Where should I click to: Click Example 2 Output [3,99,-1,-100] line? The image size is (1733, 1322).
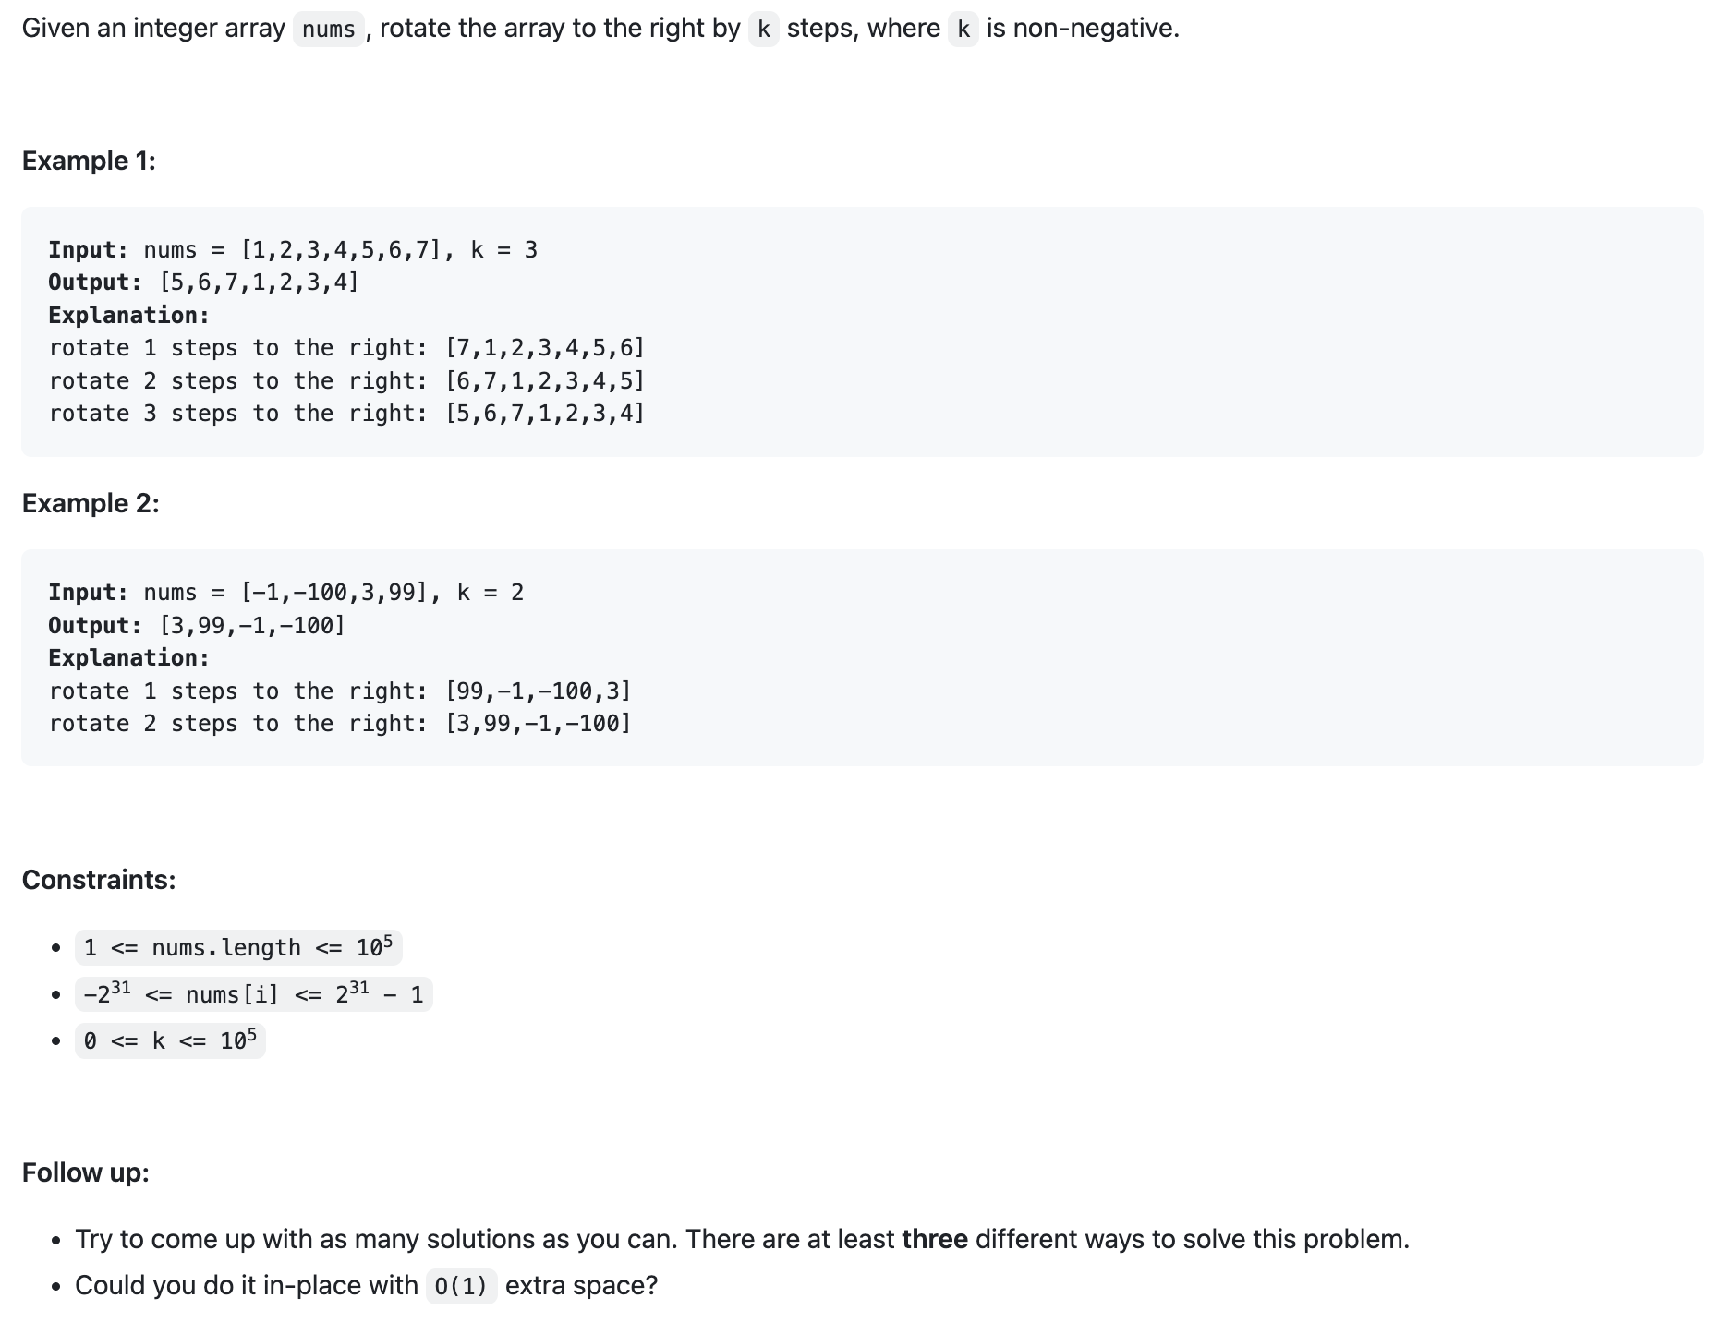197,626
